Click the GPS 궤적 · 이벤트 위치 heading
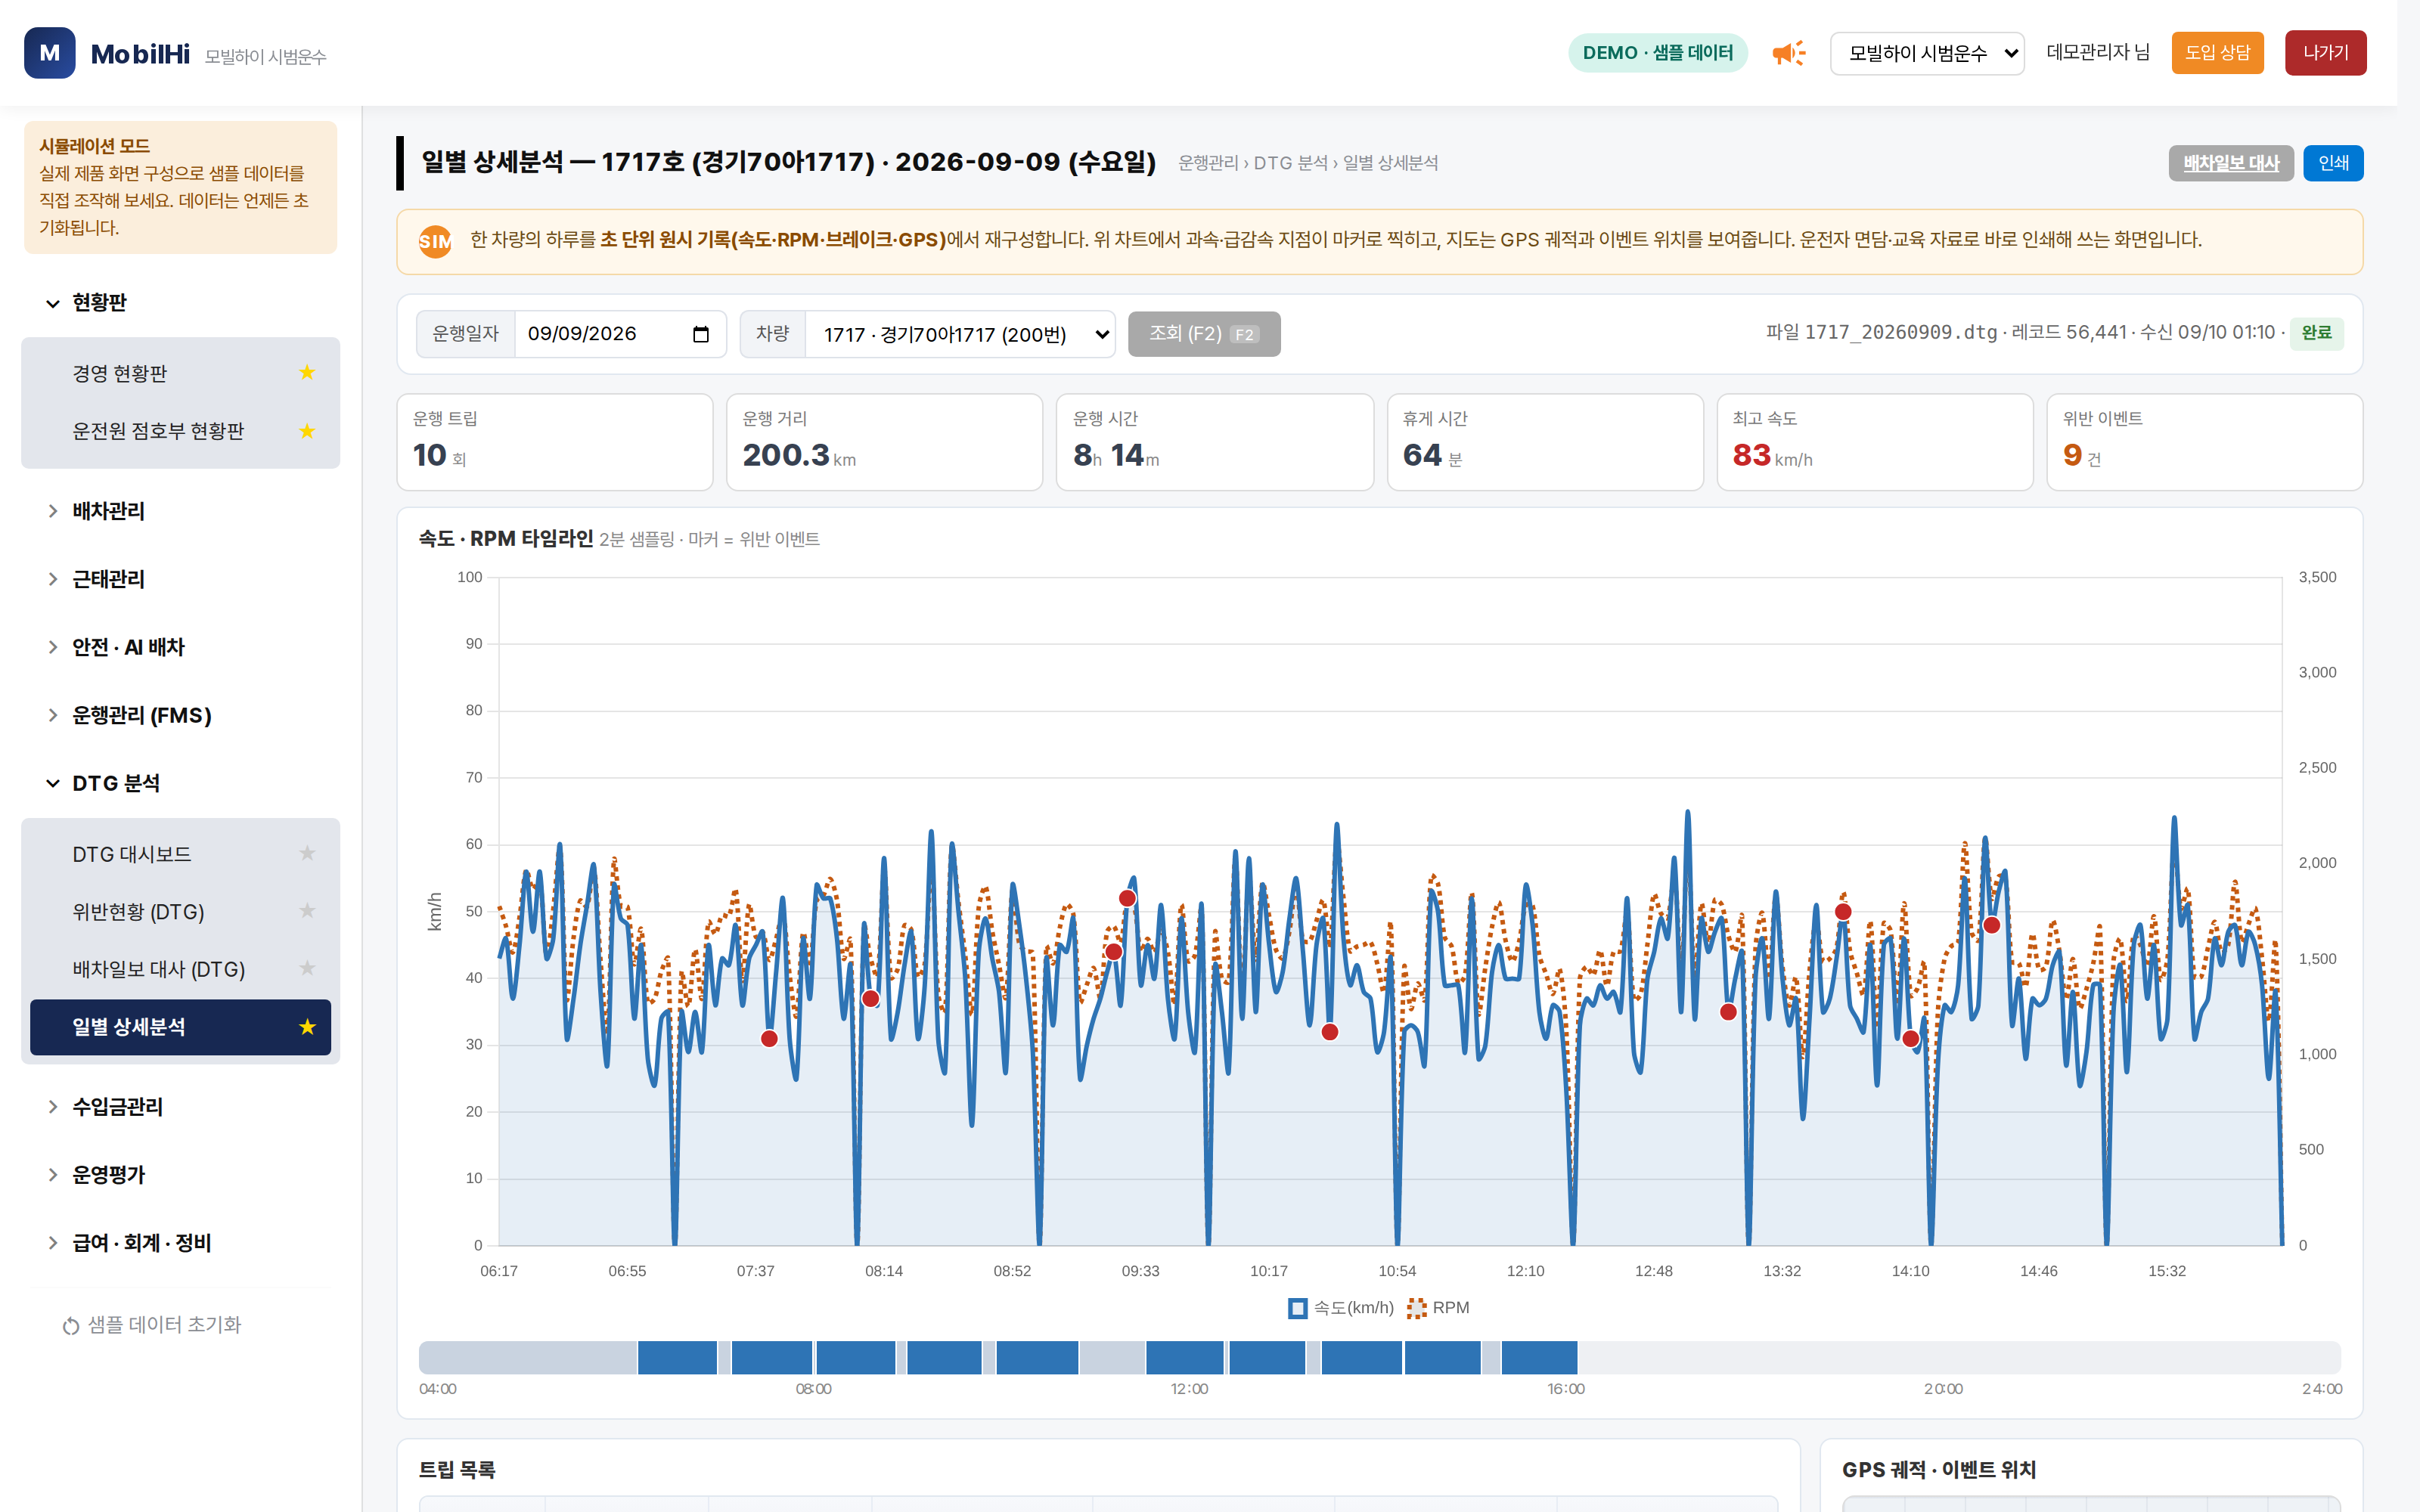2420x1512 pixels. tap(1939, 1470)
